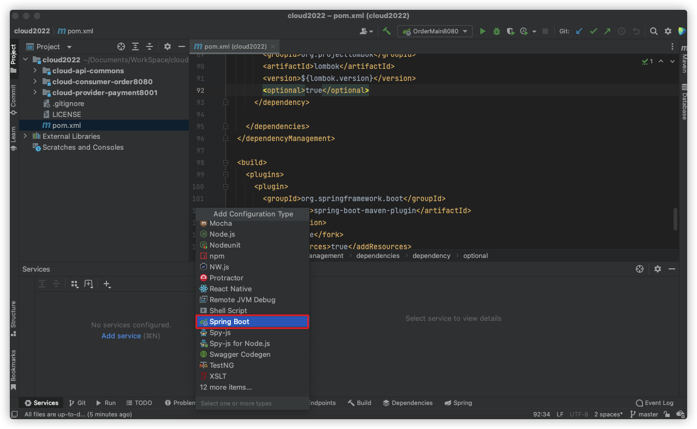Show Git history clock icon
The height and width of the screenshot is (429, 697).
click(x=622, y=31)
